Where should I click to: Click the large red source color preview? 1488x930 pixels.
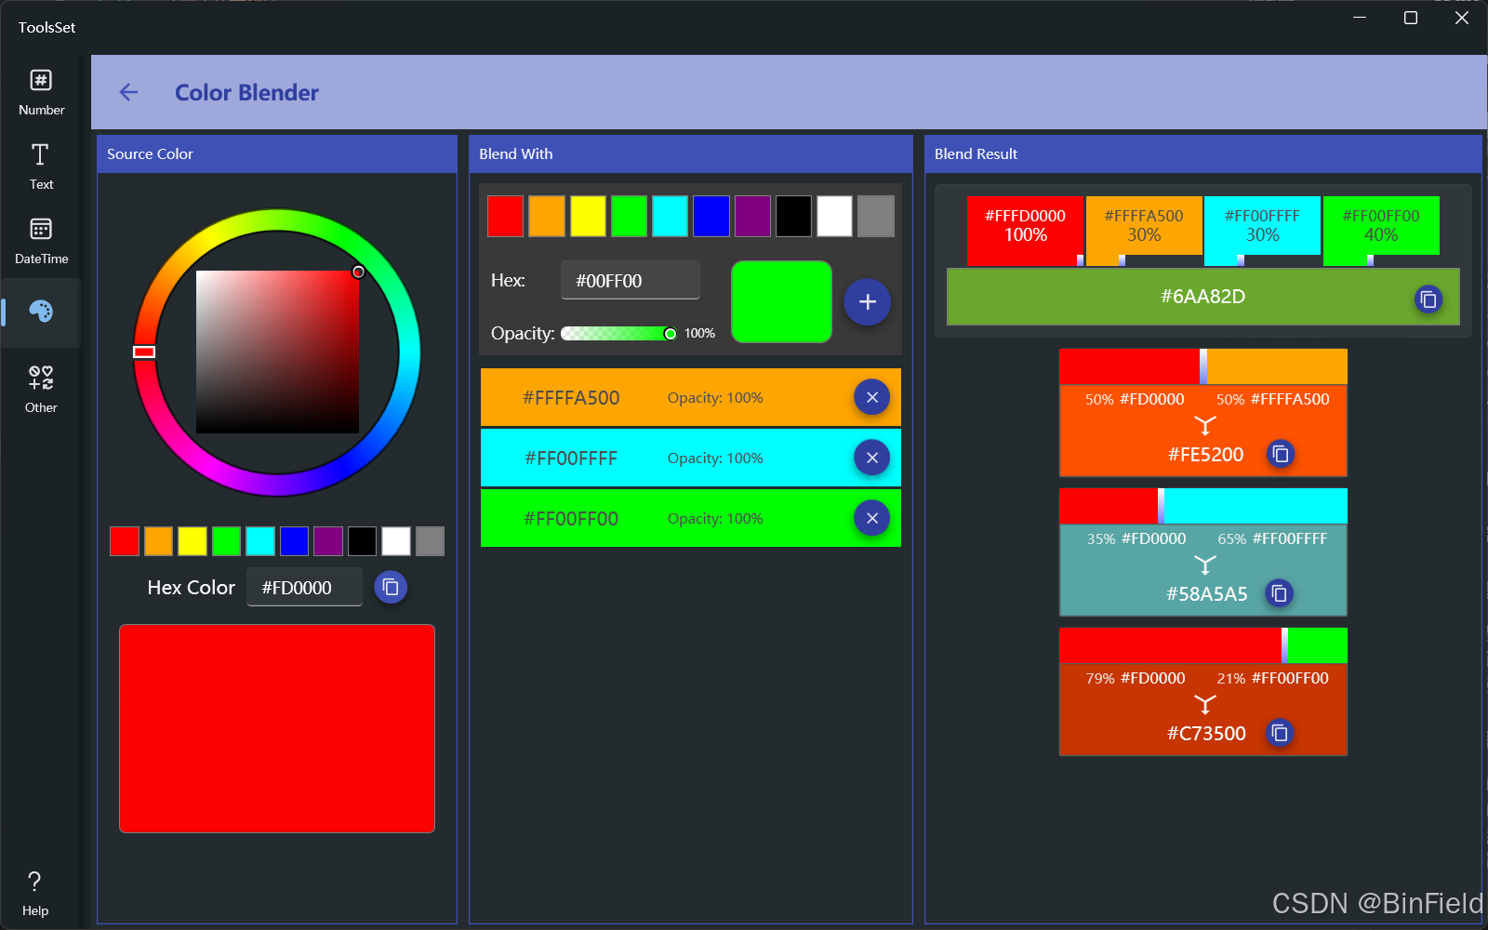(277, 728)
